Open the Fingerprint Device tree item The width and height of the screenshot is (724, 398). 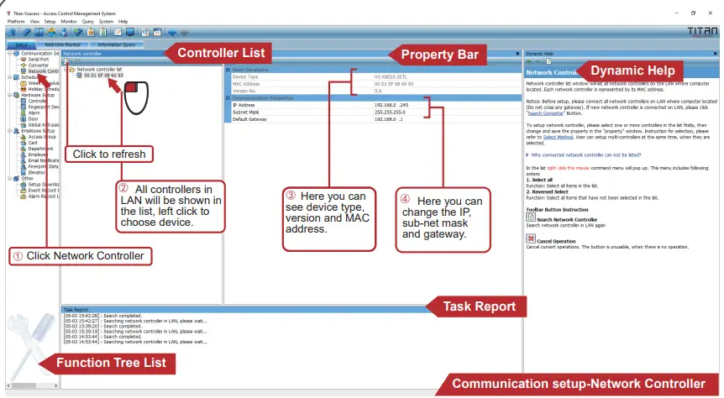39,107
